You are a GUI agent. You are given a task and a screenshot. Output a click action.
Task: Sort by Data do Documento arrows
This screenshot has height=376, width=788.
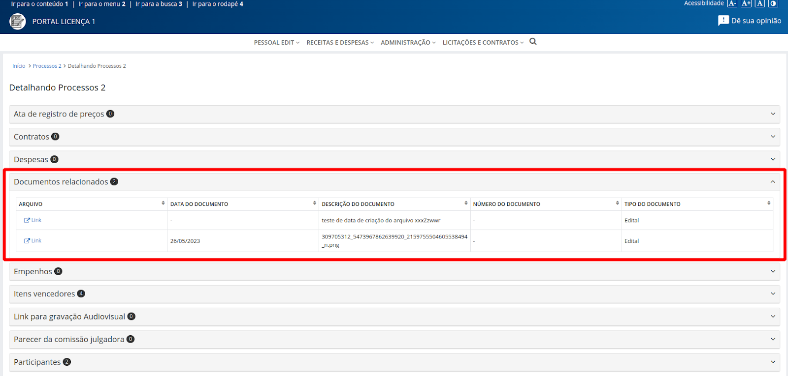click(315, 203)
